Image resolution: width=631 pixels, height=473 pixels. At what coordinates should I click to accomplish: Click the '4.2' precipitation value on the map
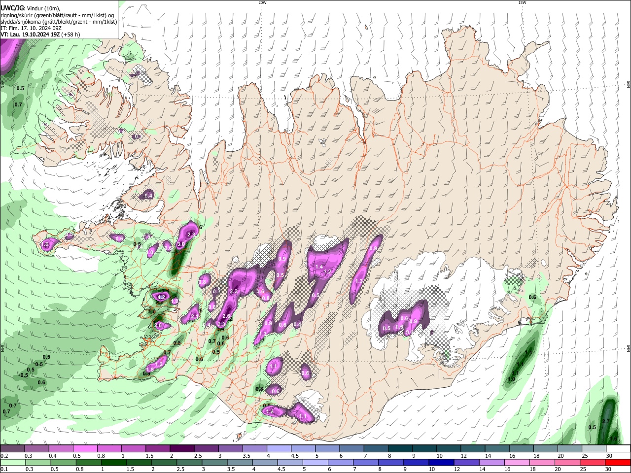(x=161, y=297)
